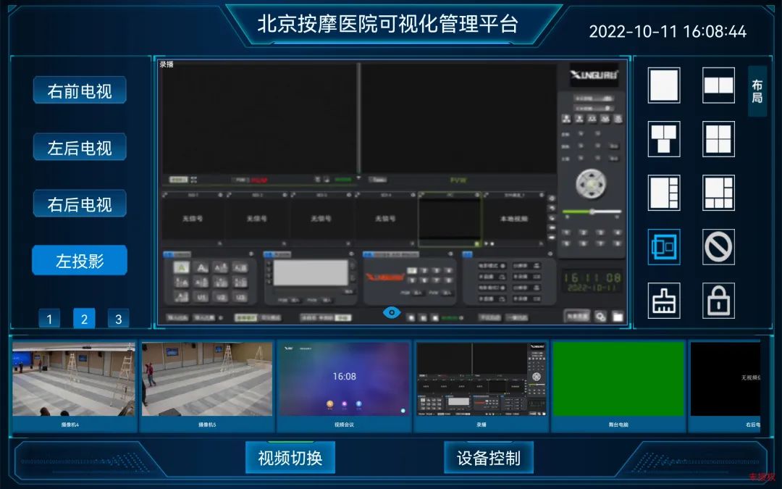Screen dimensions: 782x489
Task: Switch to the 视频切换 tab
Action: pyautogui.click(x=290, y=458)
